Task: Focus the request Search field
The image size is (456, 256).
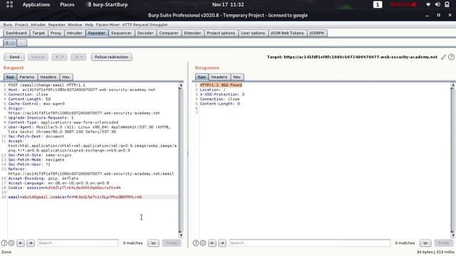Action: pyautogui.click(x=78, y=243)
